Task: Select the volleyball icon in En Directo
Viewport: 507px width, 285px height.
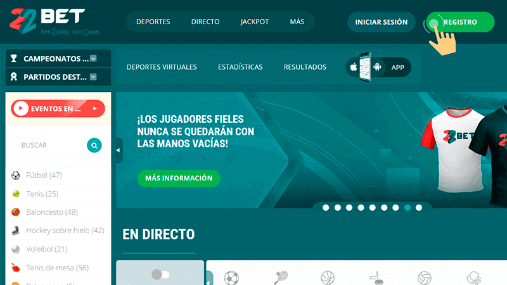Action: point(424,277)
